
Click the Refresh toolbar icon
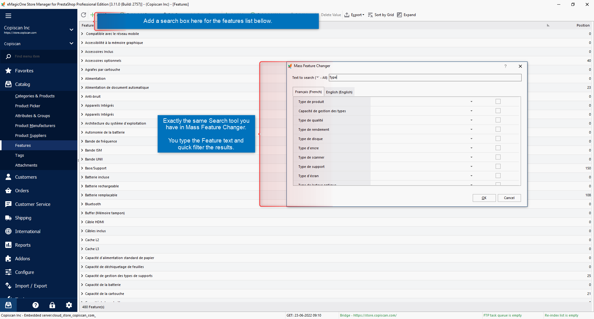coord(84,15)
